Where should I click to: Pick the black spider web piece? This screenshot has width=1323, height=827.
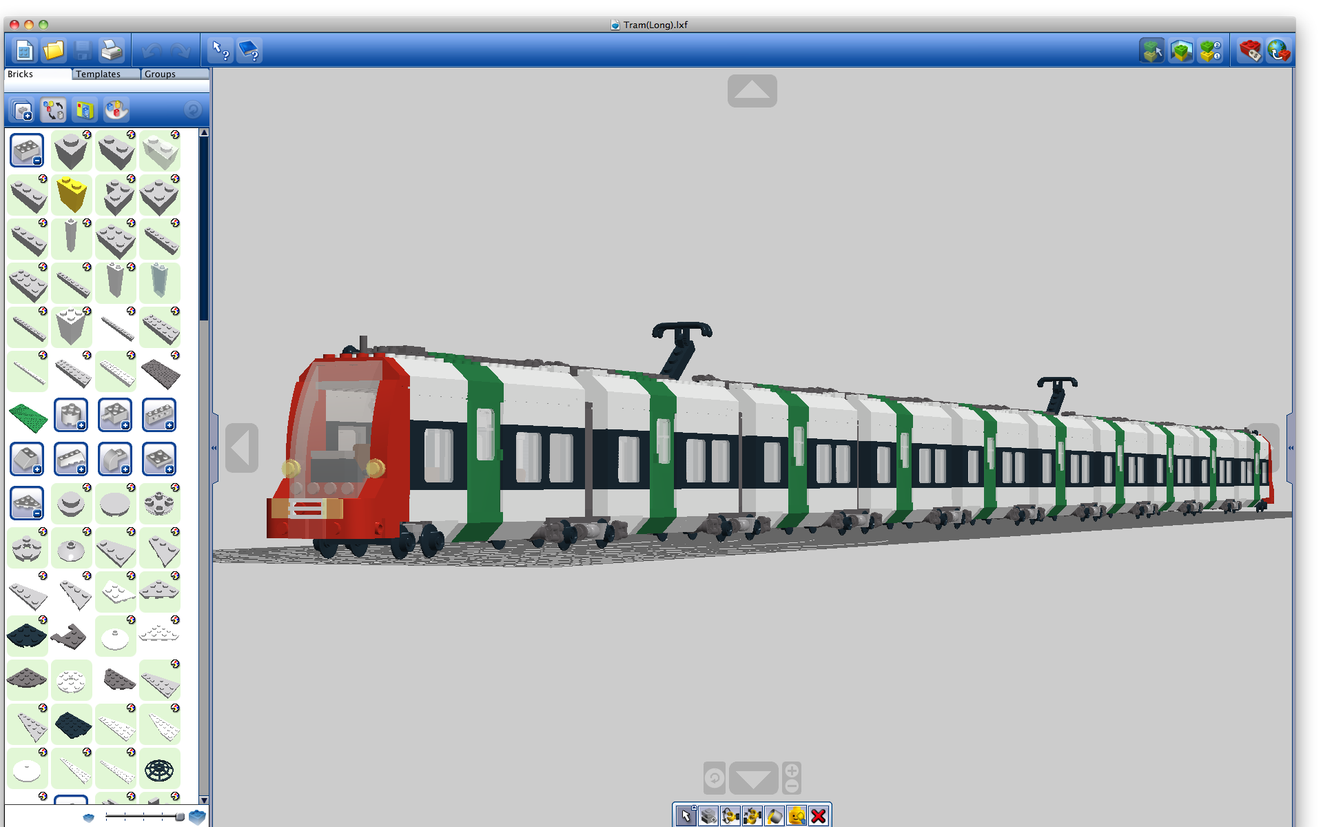click(159, 770)
